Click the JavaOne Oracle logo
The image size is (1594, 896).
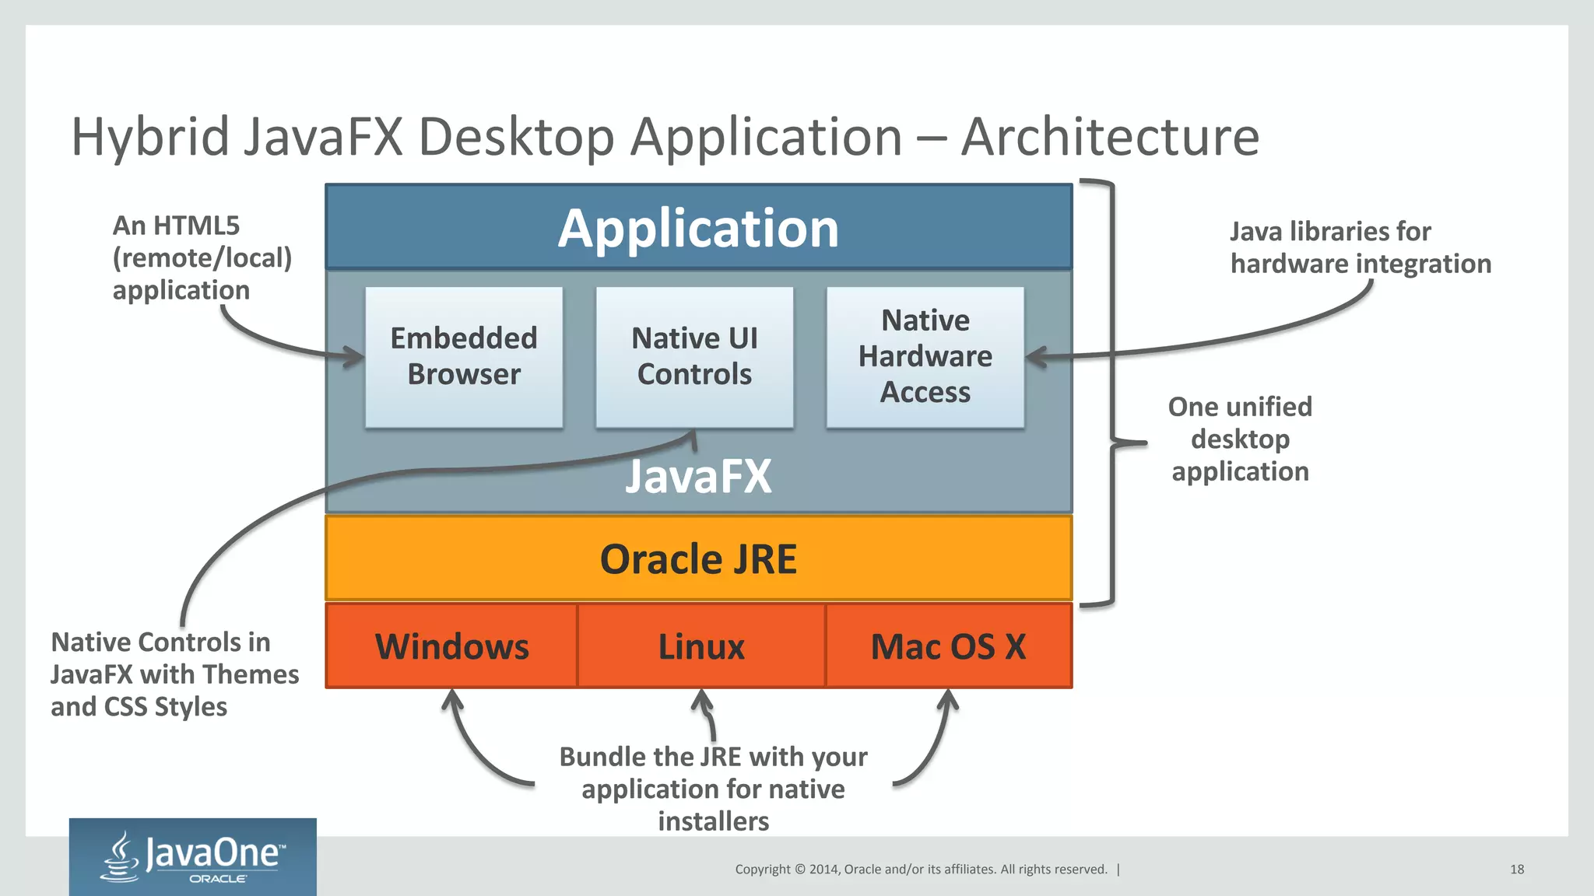tap(192, 856)
